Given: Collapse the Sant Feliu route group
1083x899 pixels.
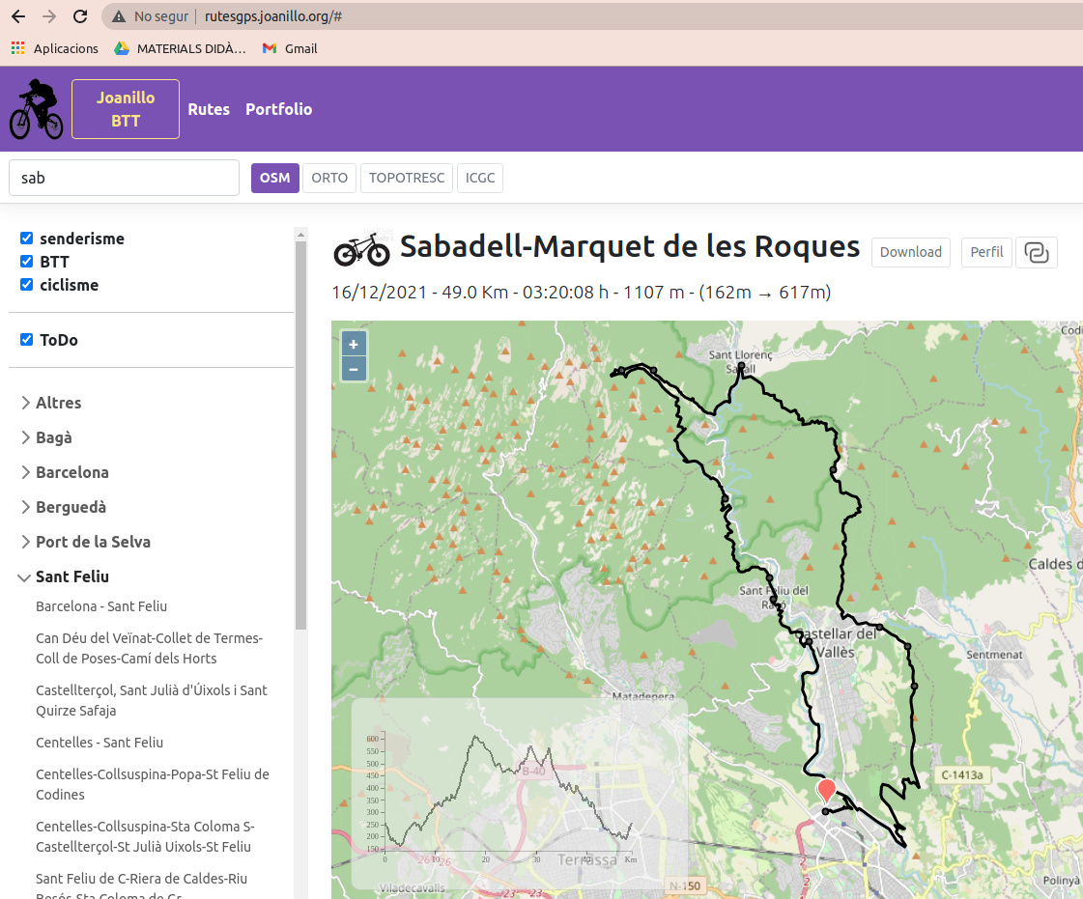Looking at the screenshot, I should 71,576.
